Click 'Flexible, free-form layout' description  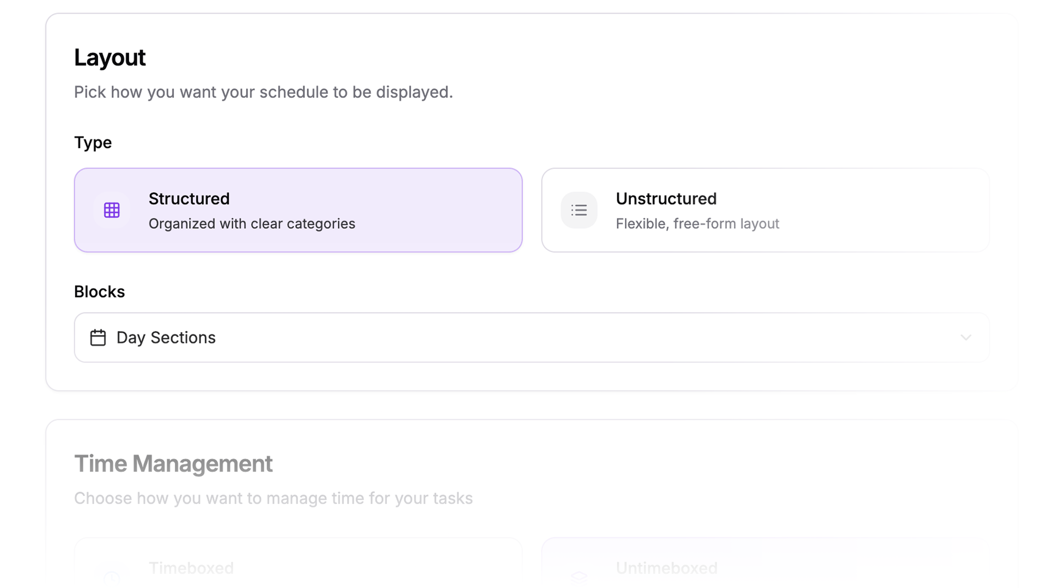point(697,224)
